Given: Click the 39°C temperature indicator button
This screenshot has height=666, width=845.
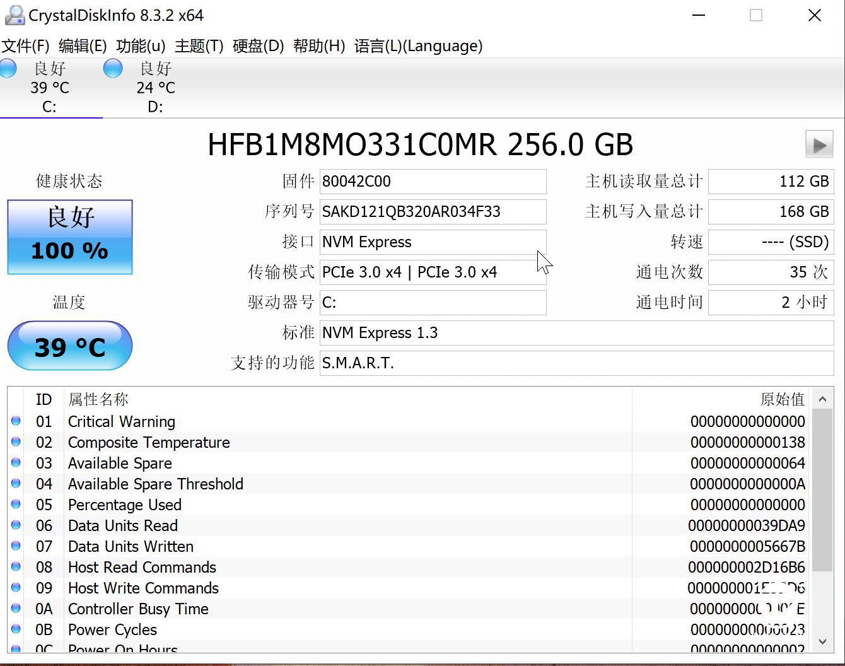Looking at the screenshot, I should coord(69,346).
